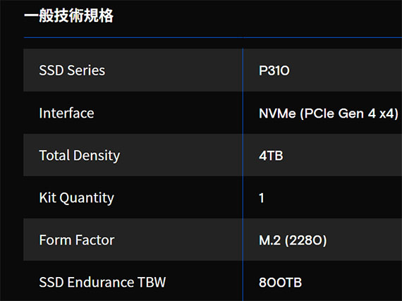Screen dimensions: 402x301
Task: Click the NVMe word in the Interface value
Action: click(277, 113)
